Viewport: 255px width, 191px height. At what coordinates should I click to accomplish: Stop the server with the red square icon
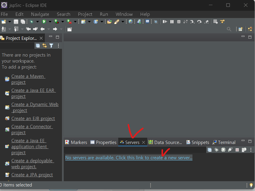[237, 150]
